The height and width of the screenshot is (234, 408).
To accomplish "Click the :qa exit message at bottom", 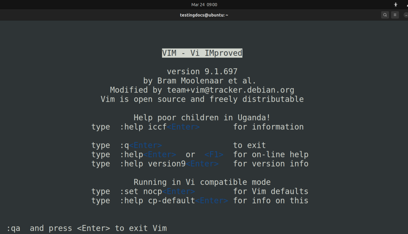I will [x=87, y=228].
